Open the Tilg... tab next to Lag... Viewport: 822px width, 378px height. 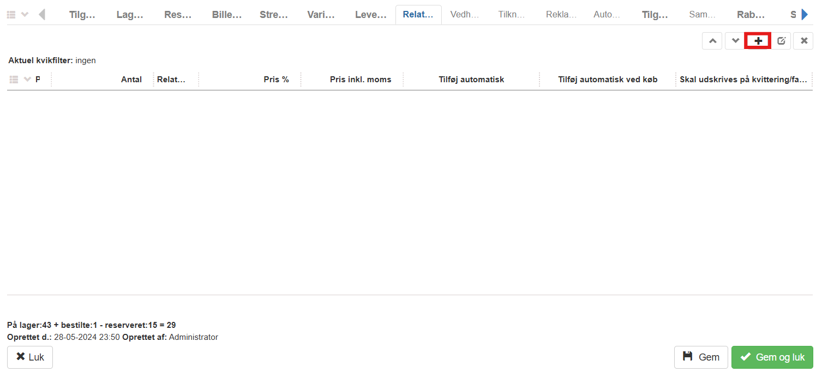click(82, 15)
